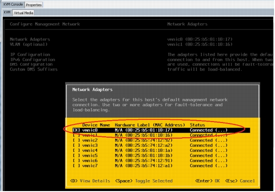This screenshot has width=275, height=192.
Task: Click MAC address 00:25:b5:01:10:16 in the list
Action: (x=149, y=135)
